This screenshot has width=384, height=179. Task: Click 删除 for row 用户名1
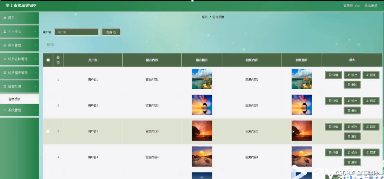pos(352,85)
